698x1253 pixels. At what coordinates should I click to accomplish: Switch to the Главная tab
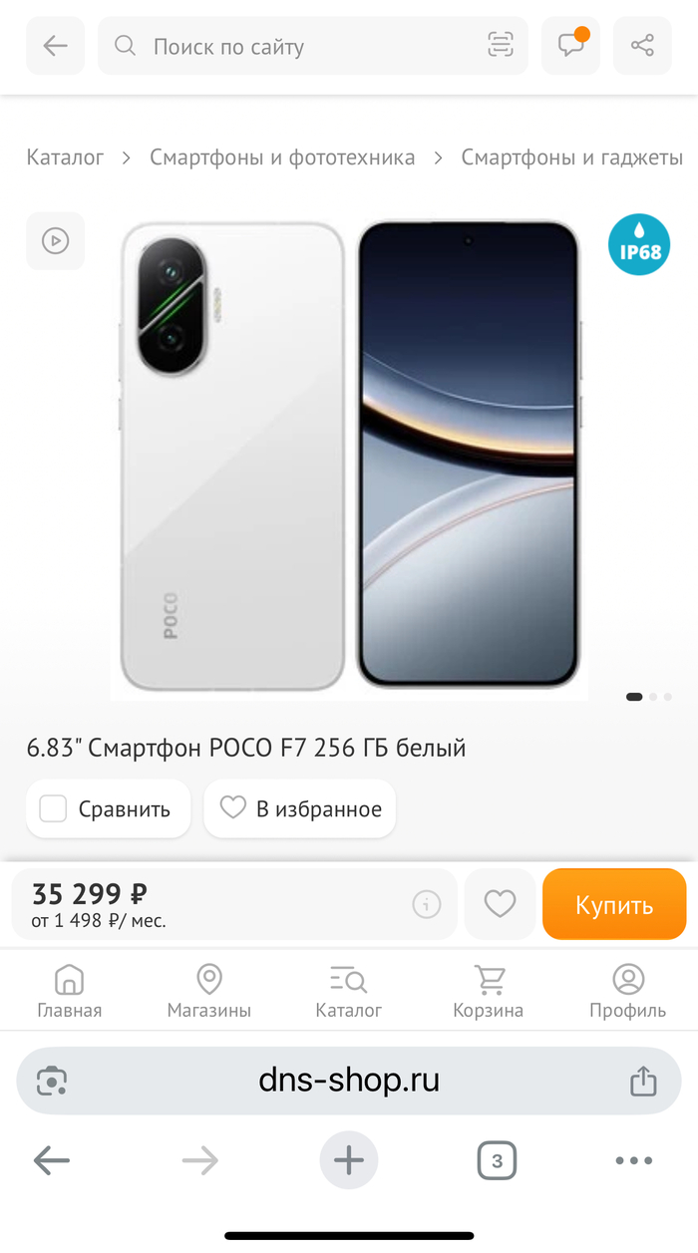coord(70,991)
